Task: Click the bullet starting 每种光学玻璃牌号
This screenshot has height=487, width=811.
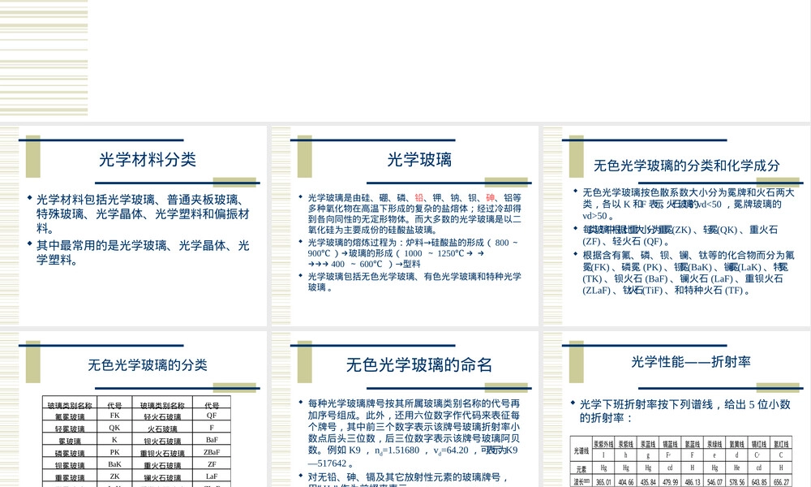Action: click(x=414, y=433)
